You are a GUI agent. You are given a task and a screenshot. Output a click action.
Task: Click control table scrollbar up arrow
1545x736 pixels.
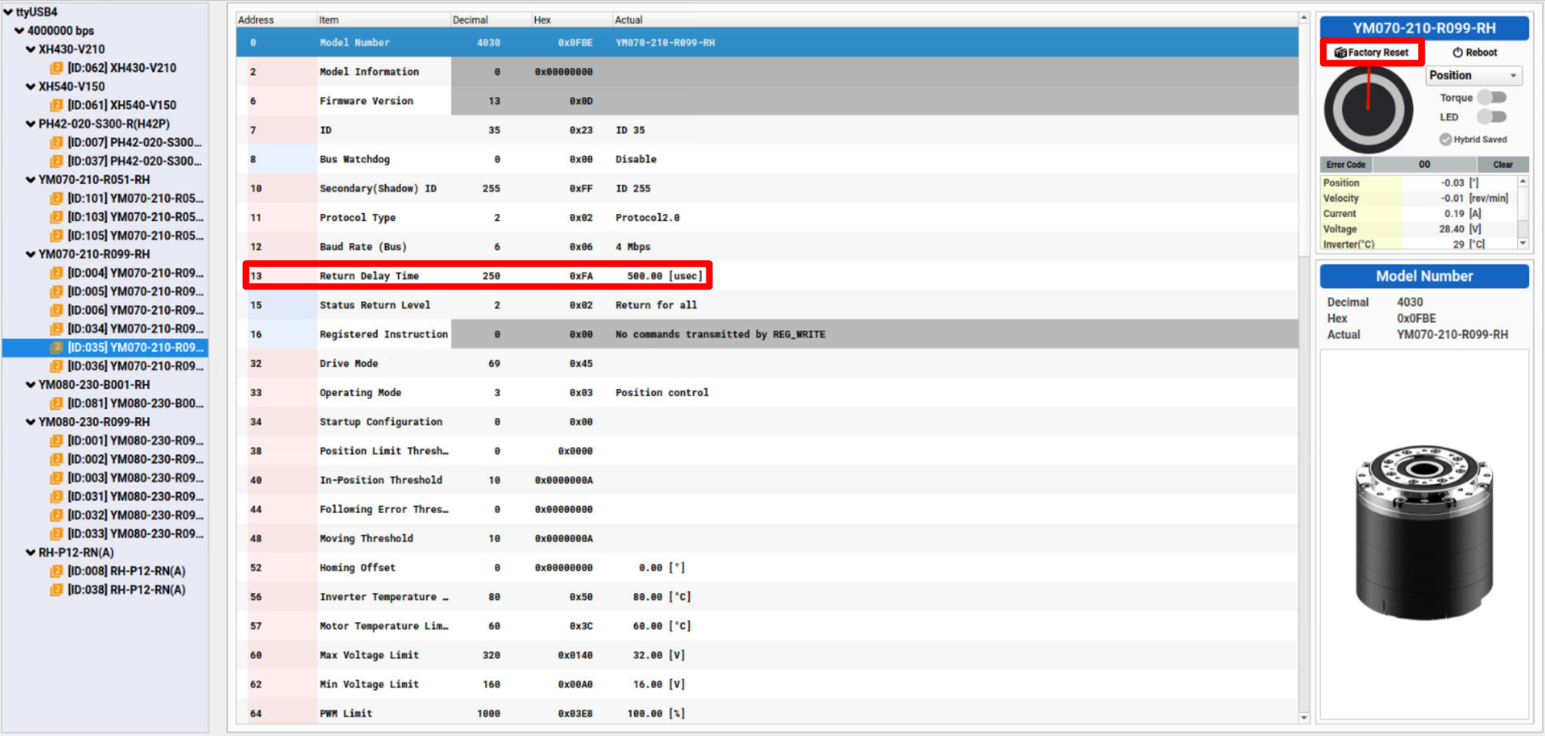(x=1304, y=18)
